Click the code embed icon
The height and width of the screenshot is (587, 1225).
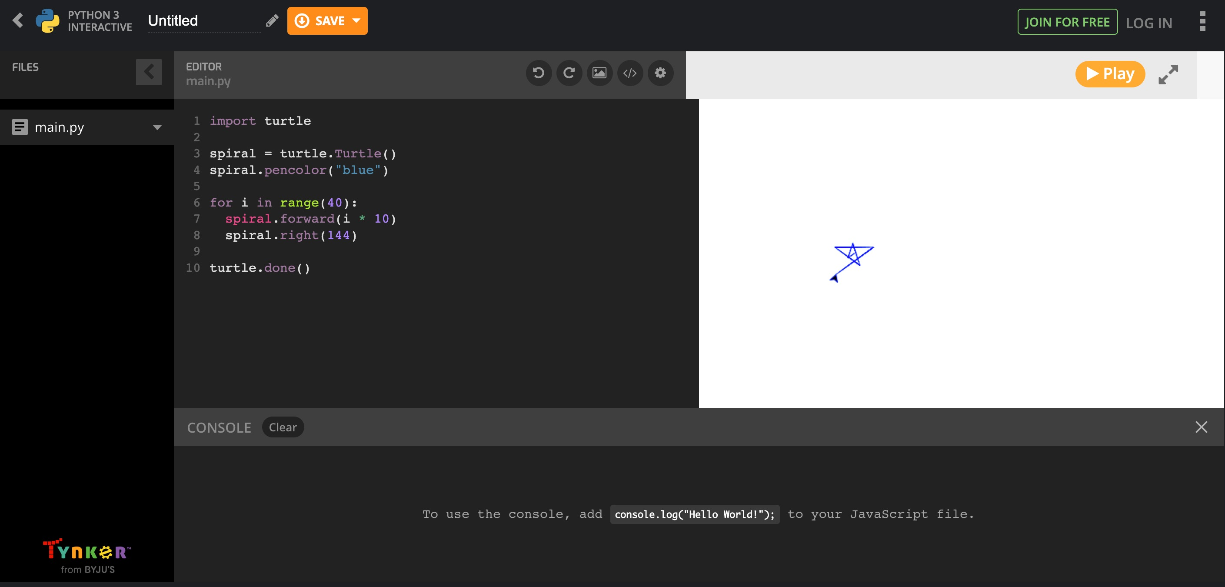coord(629,73)
